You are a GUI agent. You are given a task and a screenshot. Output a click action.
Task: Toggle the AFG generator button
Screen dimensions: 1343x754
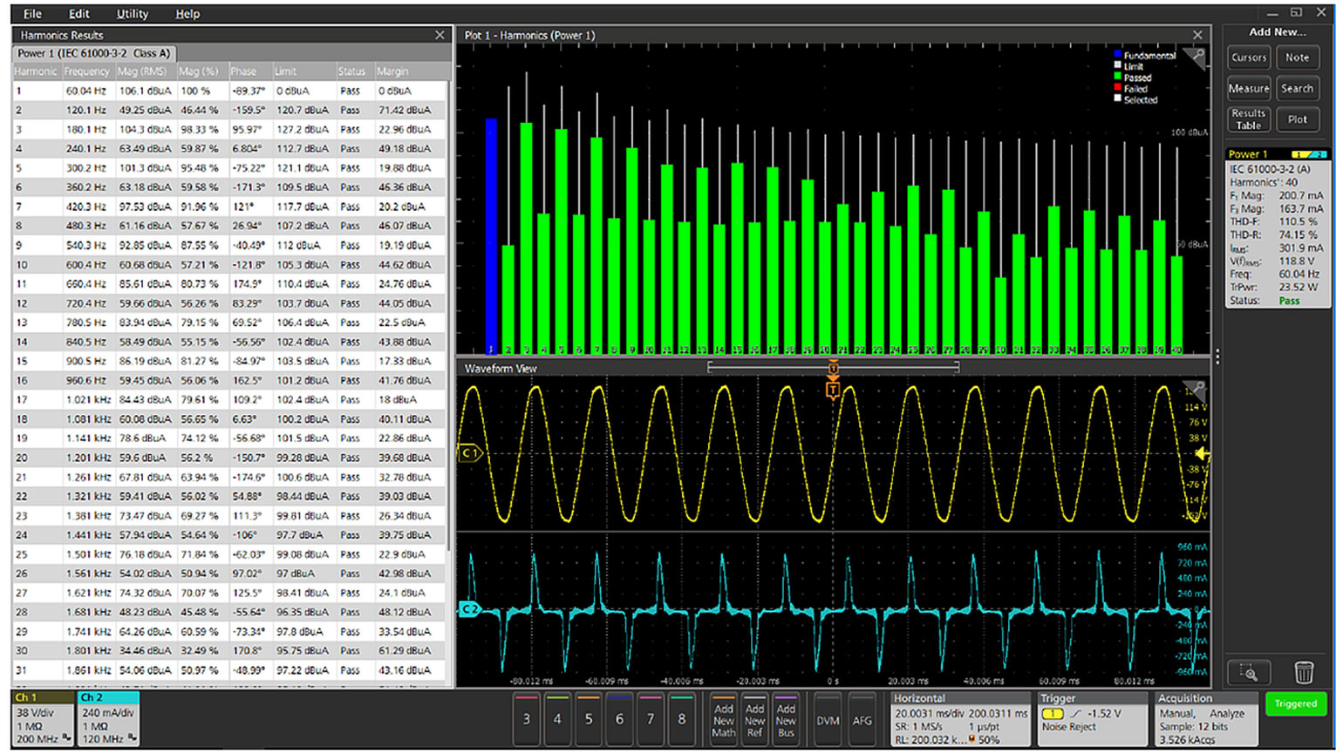tap(862, 720)
